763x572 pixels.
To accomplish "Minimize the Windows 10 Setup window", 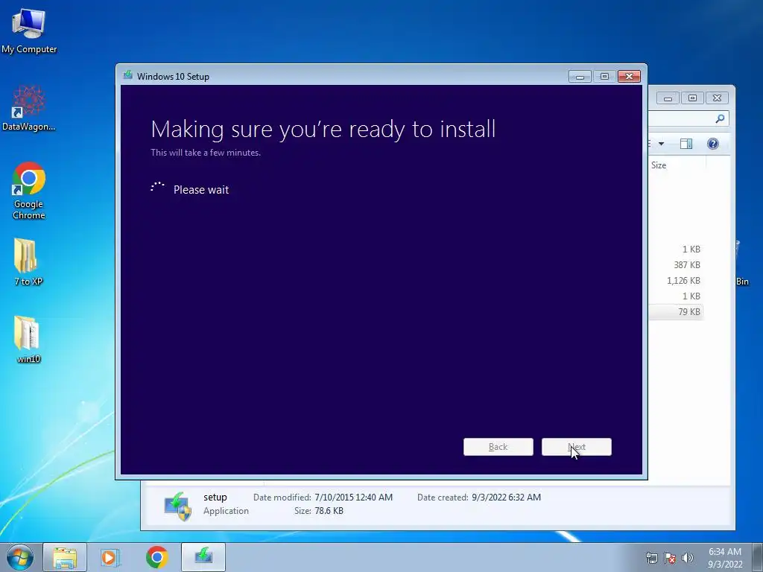I will click(580, 77).
